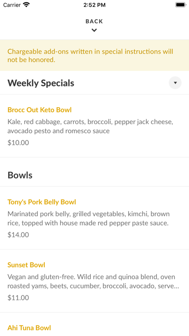Click the down chevron under BACK
The image size is (189, 336).
(94, 30)
